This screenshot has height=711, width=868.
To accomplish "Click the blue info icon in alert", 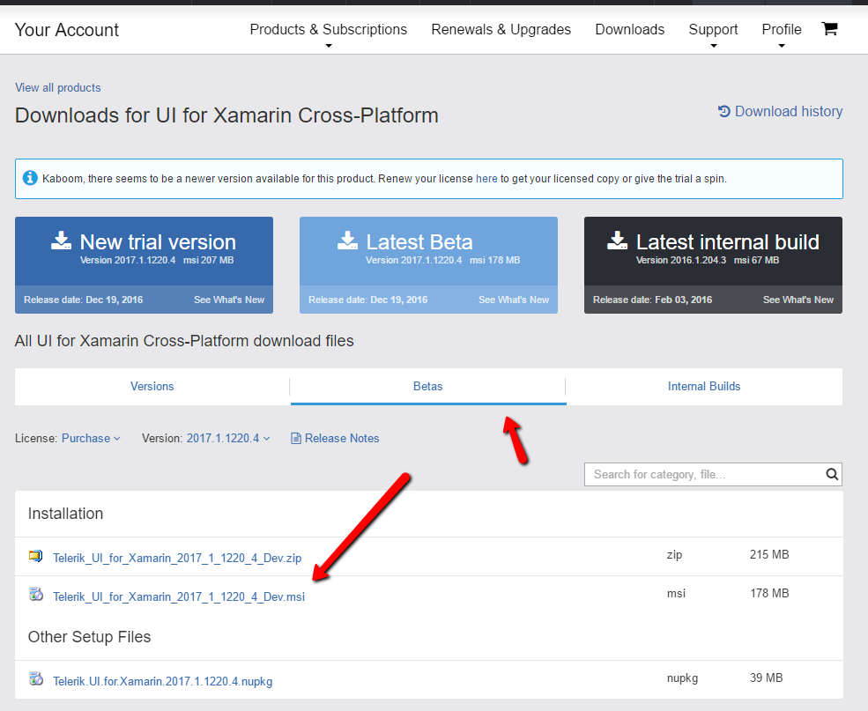I will point(30,178).
